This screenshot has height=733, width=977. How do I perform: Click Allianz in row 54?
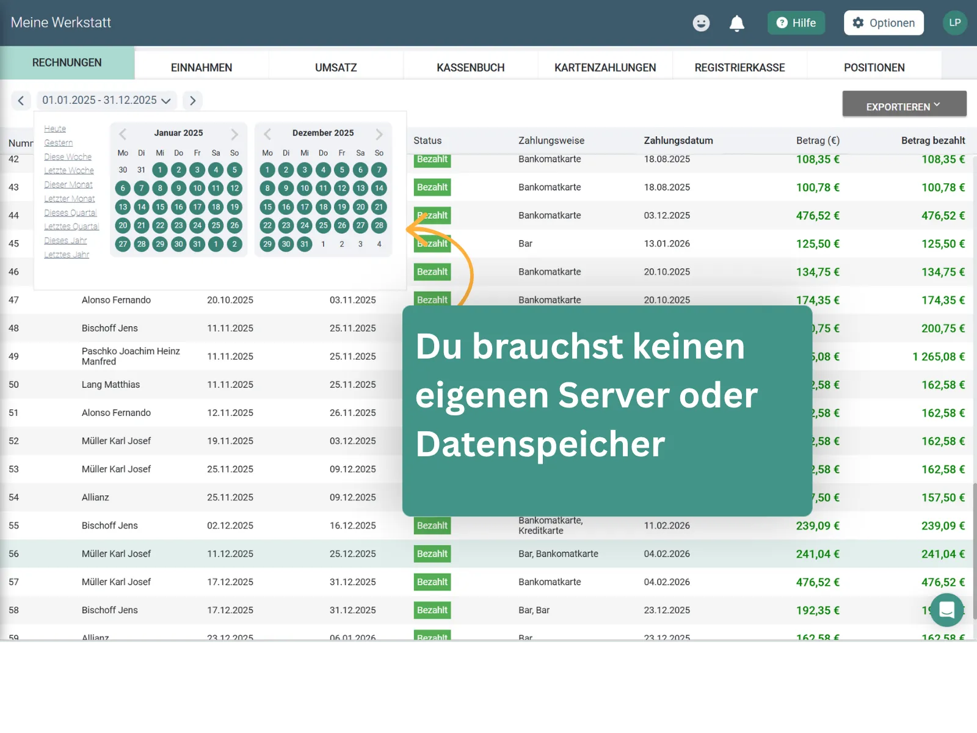[x=95, y=497]
